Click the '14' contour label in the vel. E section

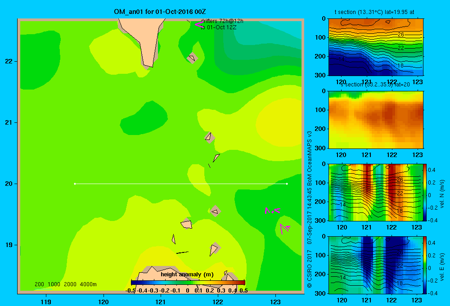click(x=342, y=277)
